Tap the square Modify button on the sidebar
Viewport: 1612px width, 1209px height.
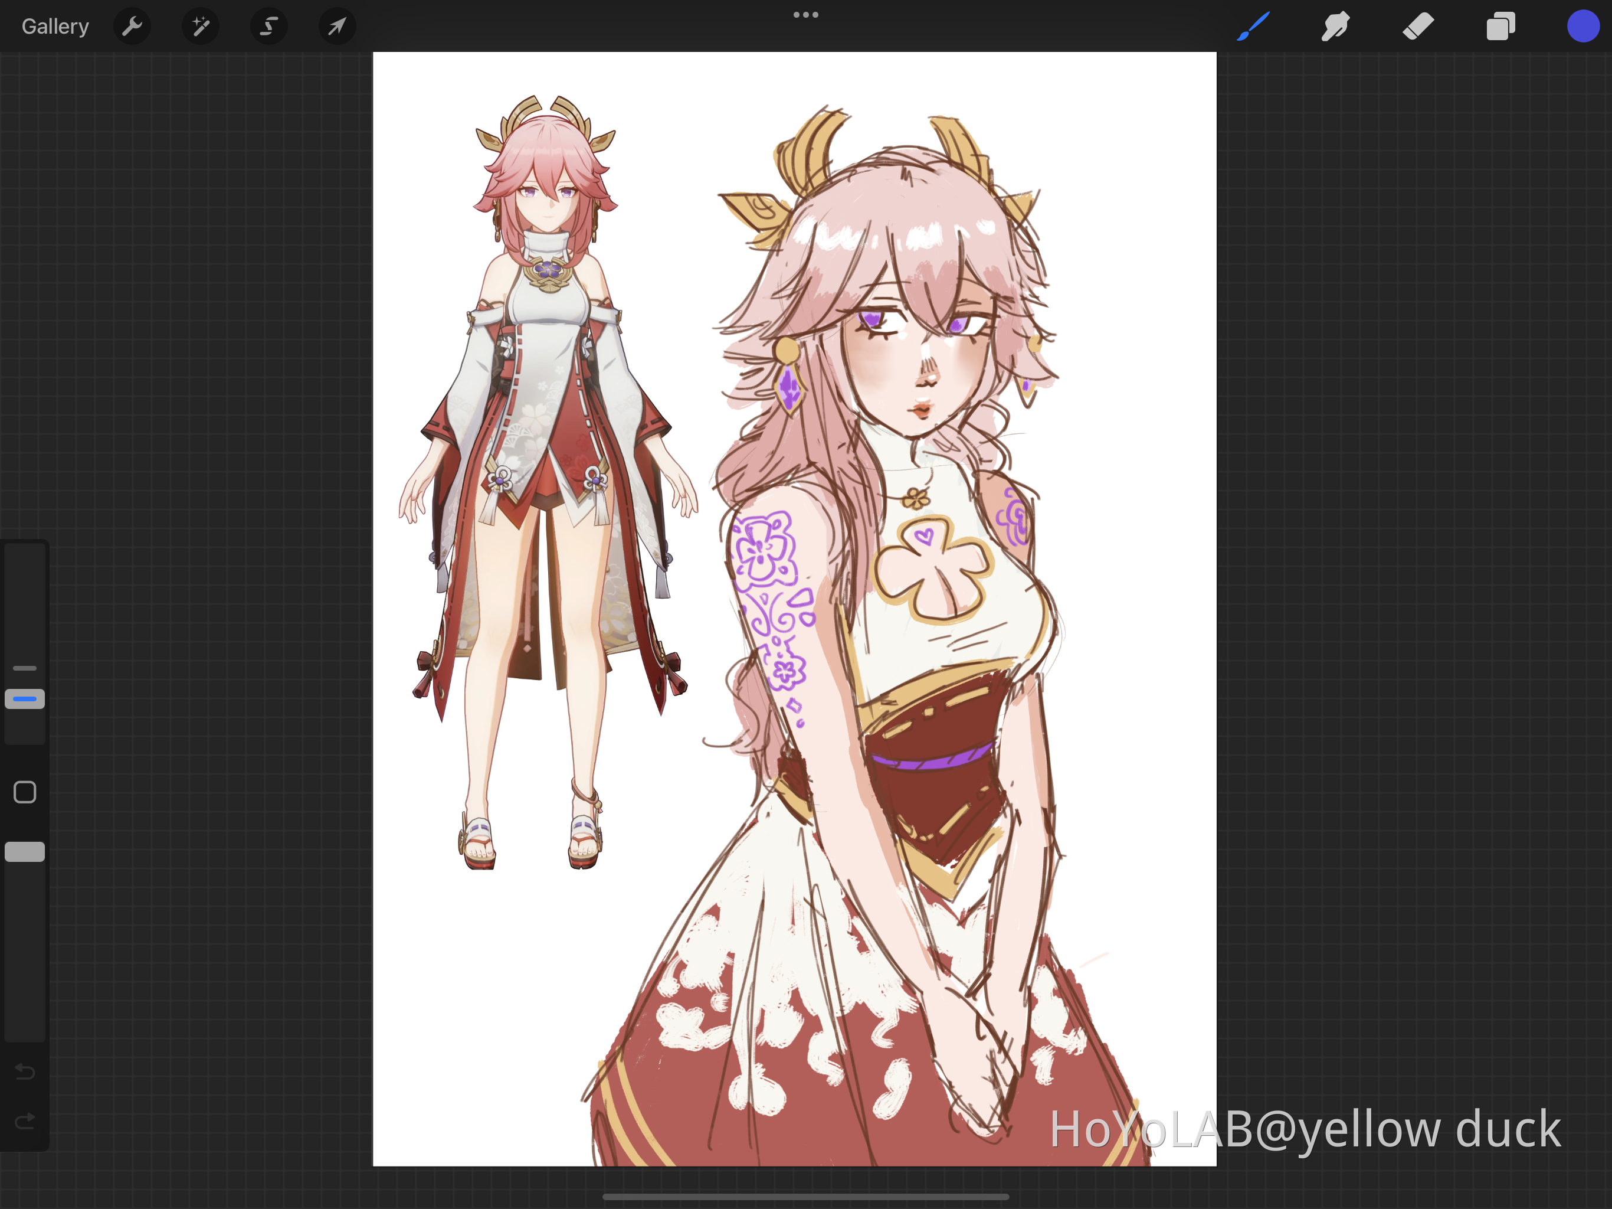pyautogui.click(x=25, y=791)
